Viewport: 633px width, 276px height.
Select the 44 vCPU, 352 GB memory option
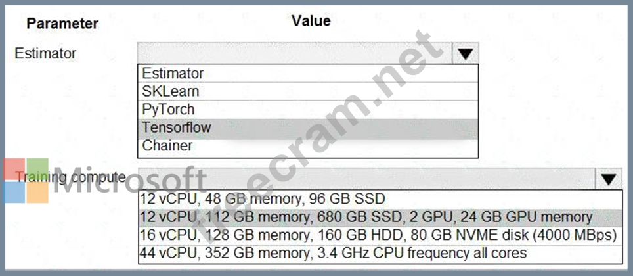pos(334,252)
